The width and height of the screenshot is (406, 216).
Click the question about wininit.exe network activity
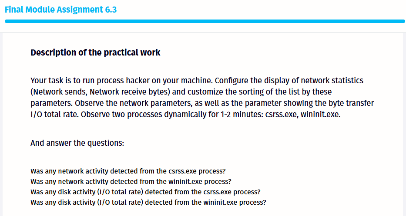131,181
